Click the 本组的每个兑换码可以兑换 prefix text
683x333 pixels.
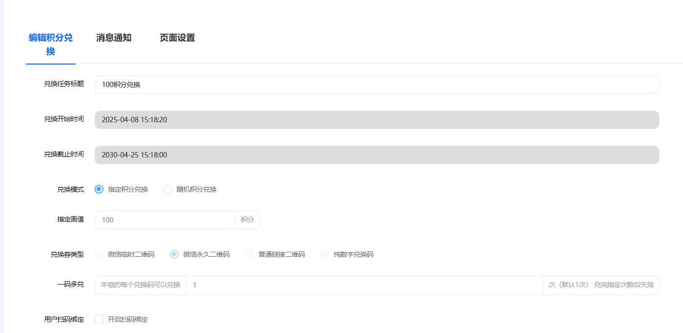click(x=141, y=285)
